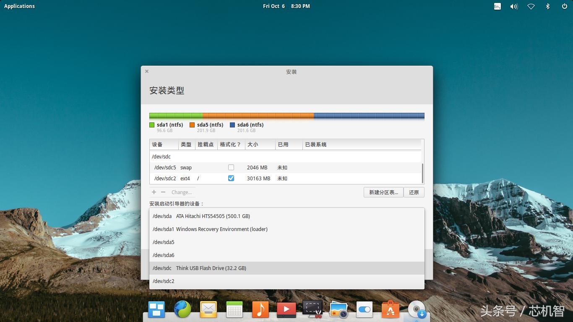
Task: Open the Applications menu
Action: coord(19,6)
